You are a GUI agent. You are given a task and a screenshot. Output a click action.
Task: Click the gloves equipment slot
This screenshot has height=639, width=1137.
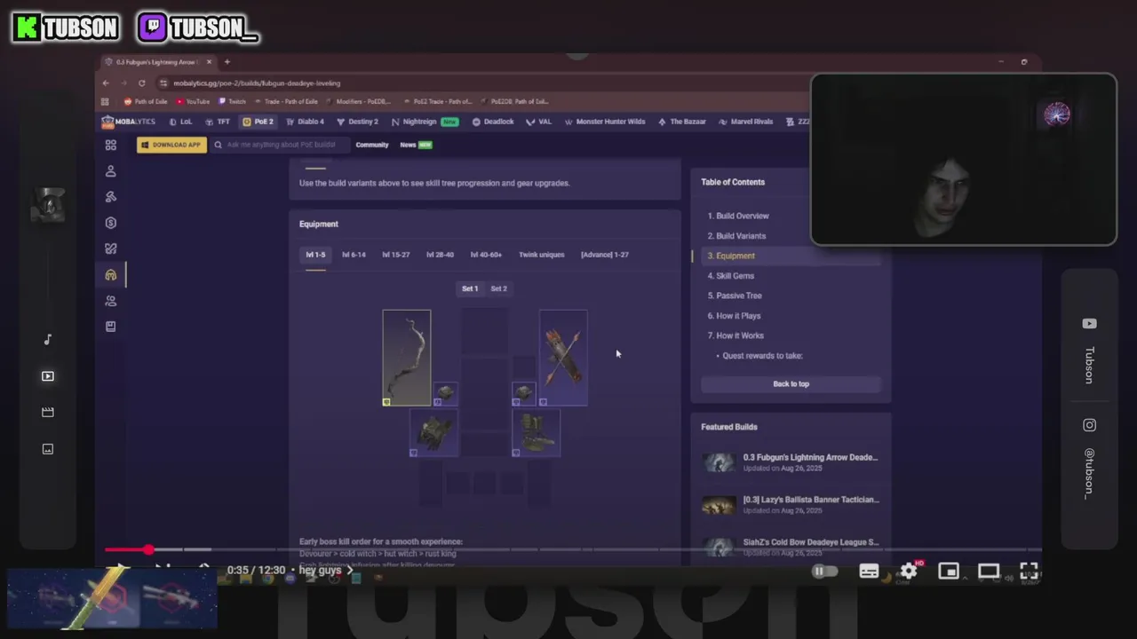point(434,432)
